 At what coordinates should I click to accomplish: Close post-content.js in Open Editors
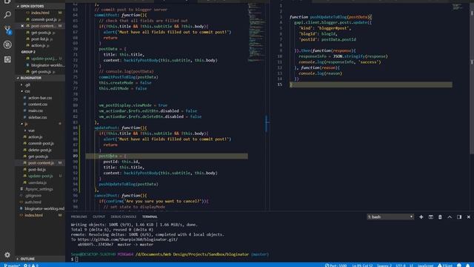click(x=22, y=26)
